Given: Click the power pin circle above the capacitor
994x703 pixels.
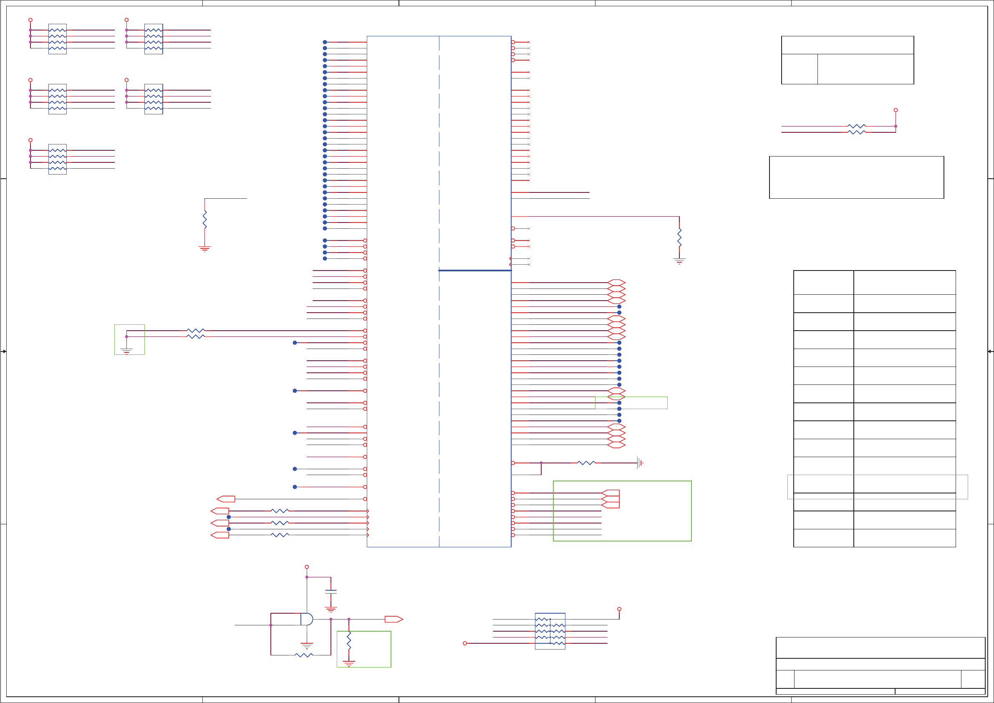Looking at the screenshot, I should pos(307,567).
